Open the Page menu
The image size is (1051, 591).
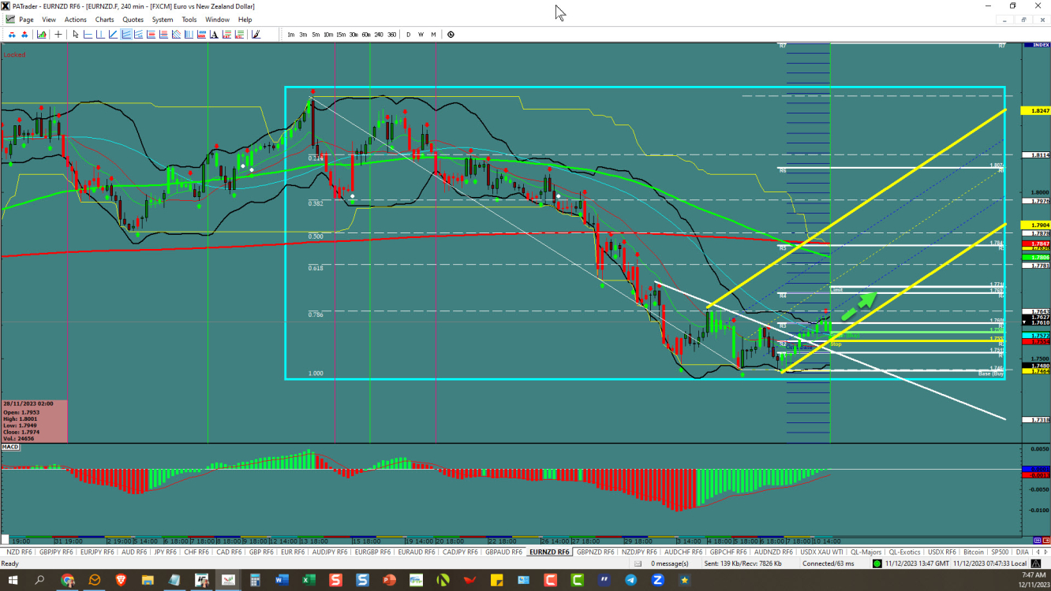26,20
